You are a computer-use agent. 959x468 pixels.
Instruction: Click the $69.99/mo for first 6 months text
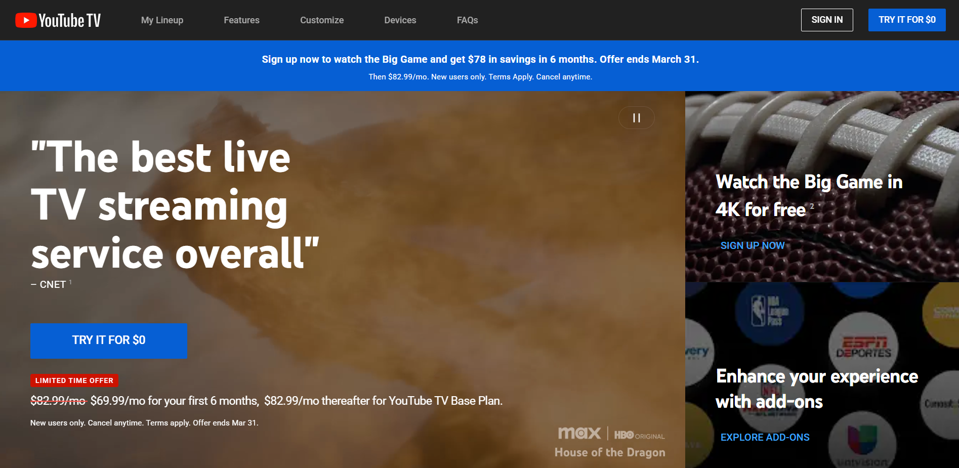(x=175, y=401)
